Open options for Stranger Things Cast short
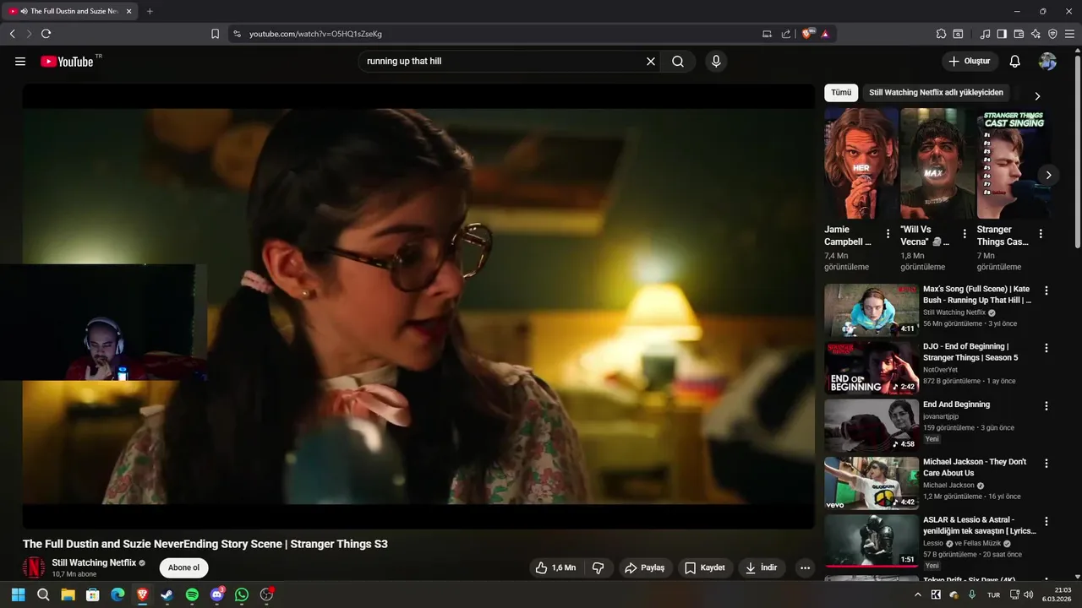This screenshot has width=1082, height=608. click(1041, 234)
